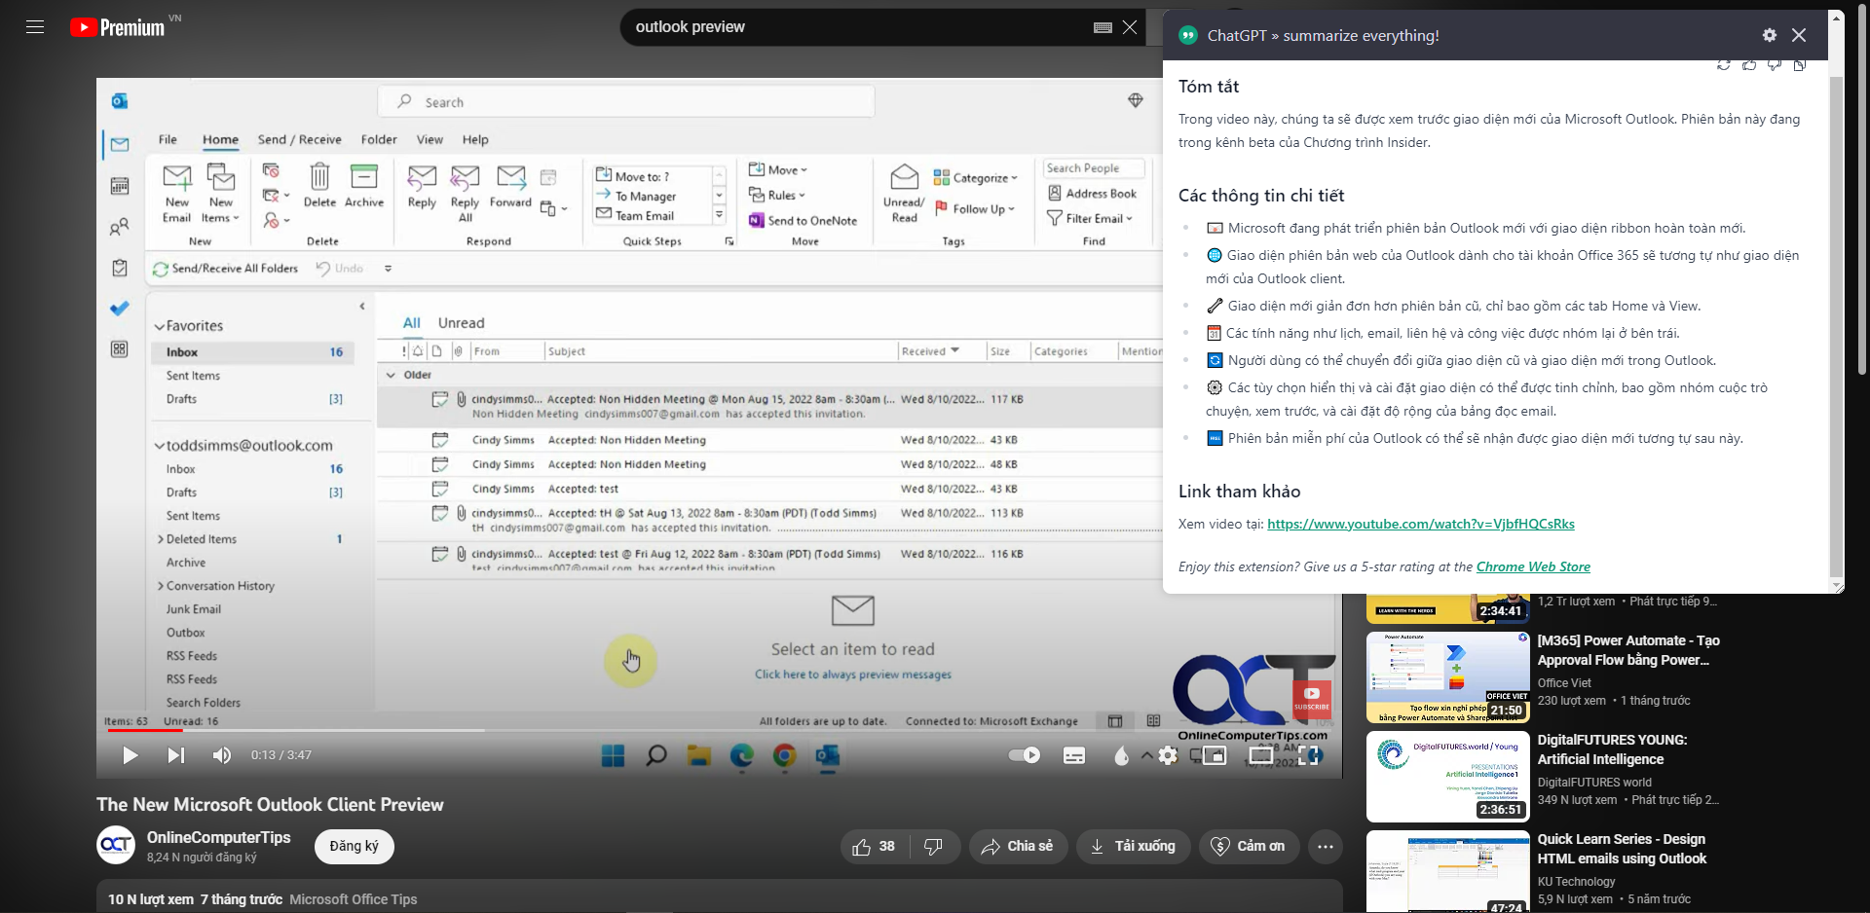Open the OnlineComputerTips channel avatar
The image size is (1870, 913).
click(x=116, y=845)
